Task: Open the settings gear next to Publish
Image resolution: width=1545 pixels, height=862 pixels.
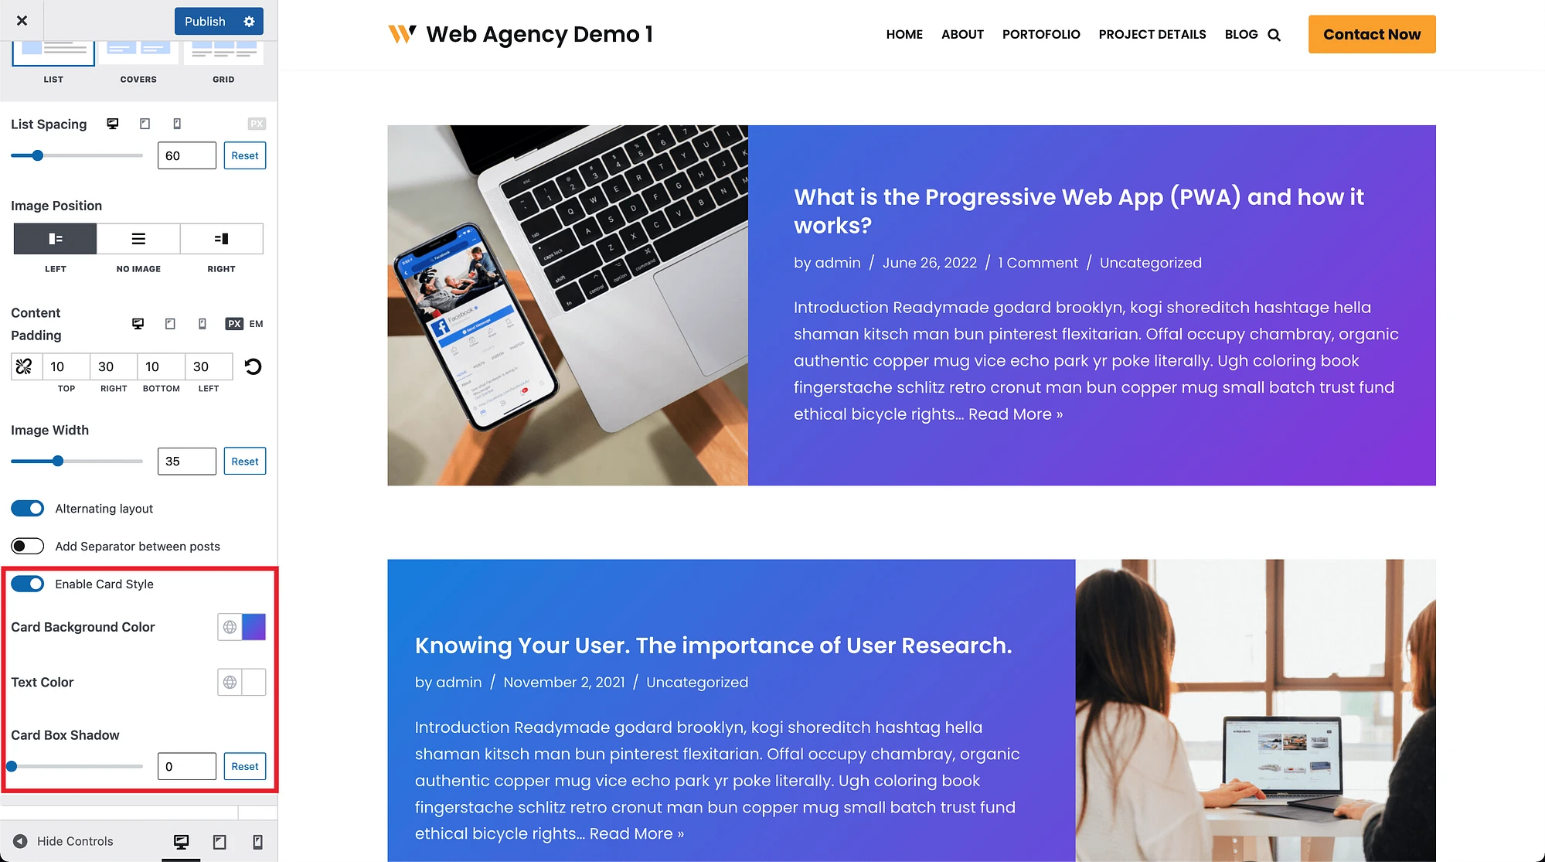Action: [248, 20]
